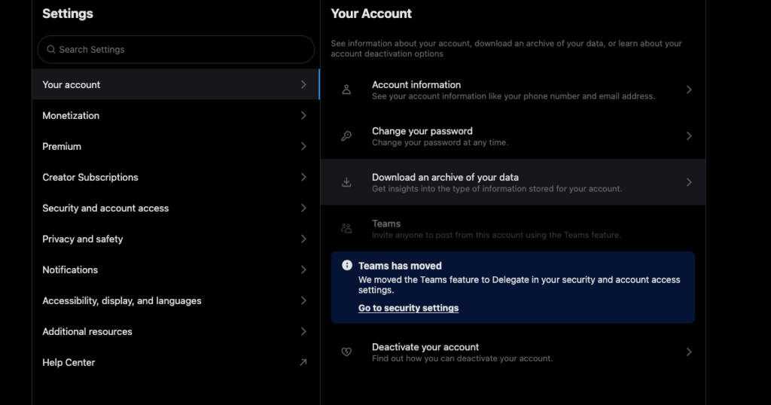Click the Teams has moved title
This screenshot has height=405, width=771.
(400, 266)
